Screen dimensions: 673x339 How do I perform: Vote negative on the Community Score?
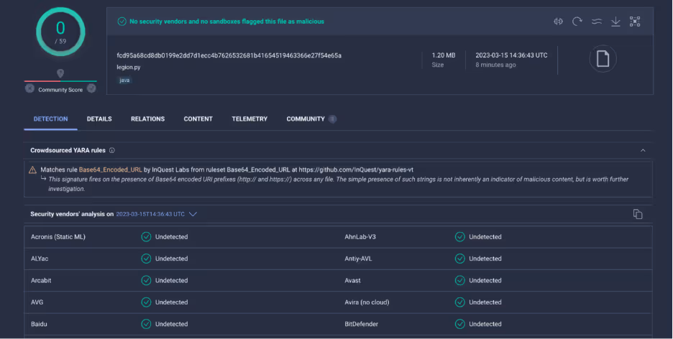coord(29,89)
